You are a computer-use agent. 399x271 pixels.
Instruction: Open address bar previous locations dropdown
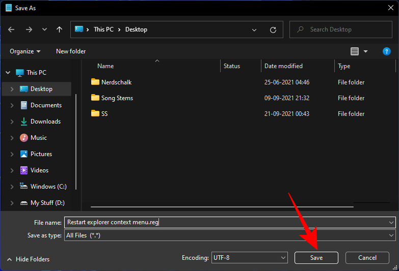pyautogui.click(x=254, y=30)
